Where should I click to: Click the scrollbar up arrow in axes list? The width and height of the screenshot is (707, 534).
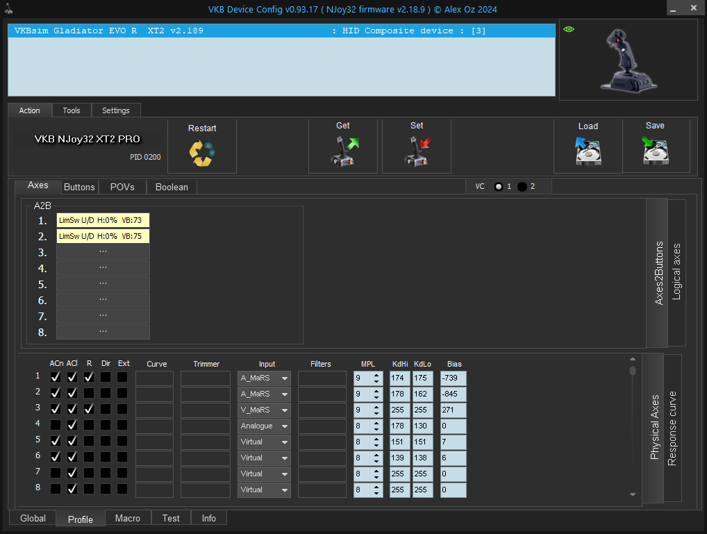(633, 360)
